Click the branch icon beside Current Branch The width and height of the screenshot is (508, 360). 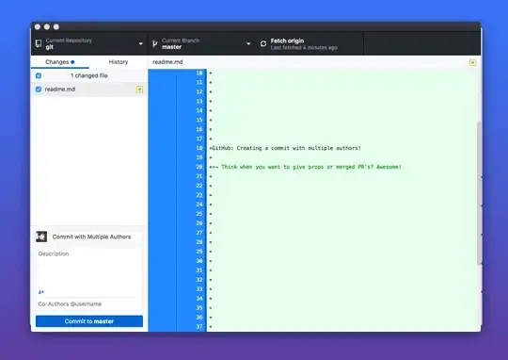click(155, 43)
